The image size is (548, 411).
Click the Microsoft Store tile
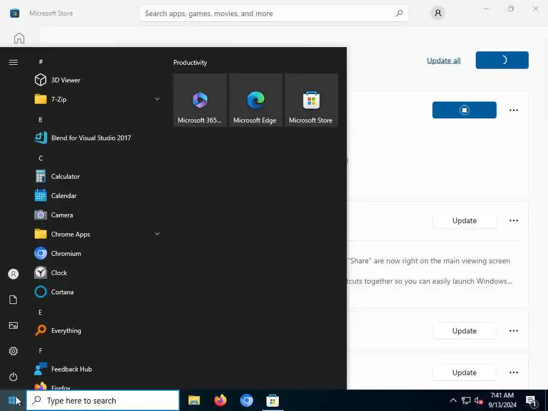(x=311, y=100)
